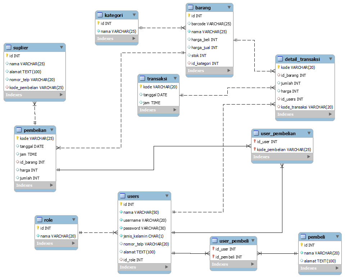Select the tanggal DATE column in transaksi

click(155, 95)
